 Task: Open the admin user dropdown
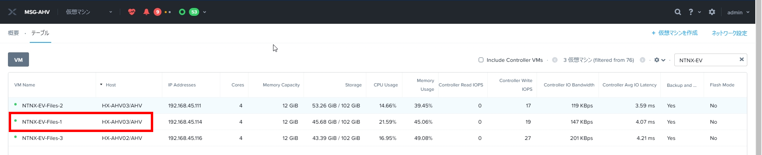(x=738, y=12)
